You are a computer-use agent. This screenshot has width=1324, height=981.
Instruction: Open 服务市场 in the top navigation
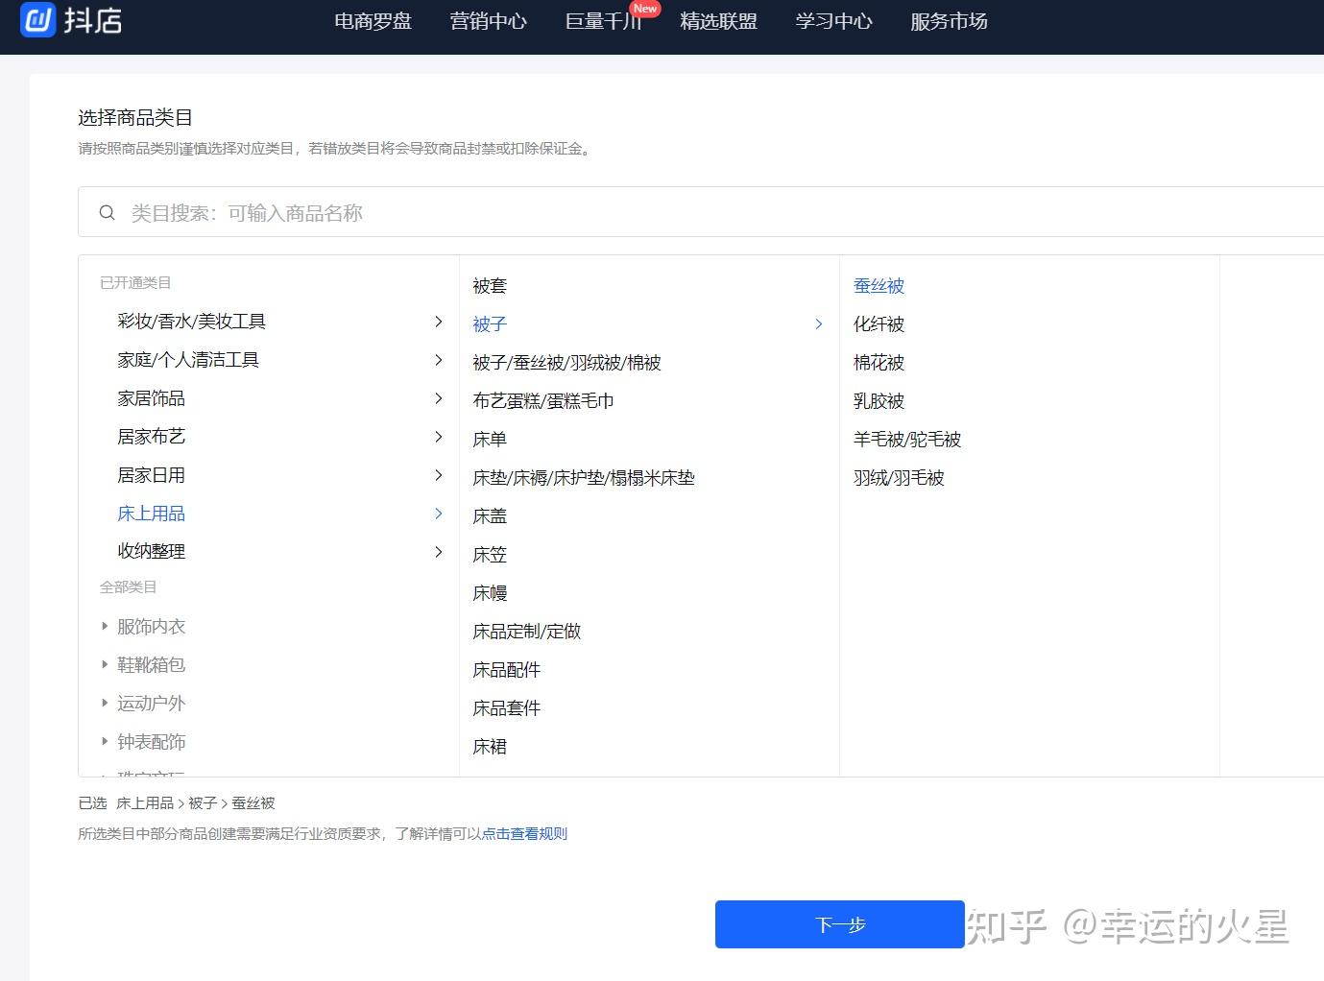pos(949,21)
